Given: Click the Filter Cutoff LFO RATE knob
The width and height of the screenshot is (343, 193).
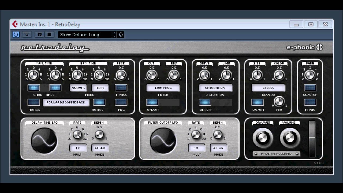Looking at the screenshot, I should [x=196, y=134].
